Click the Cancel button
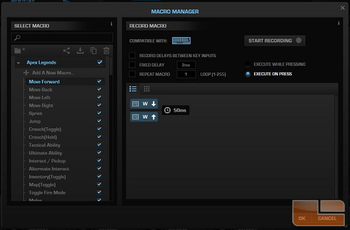 pyautogui.click(x=327, y=218)
